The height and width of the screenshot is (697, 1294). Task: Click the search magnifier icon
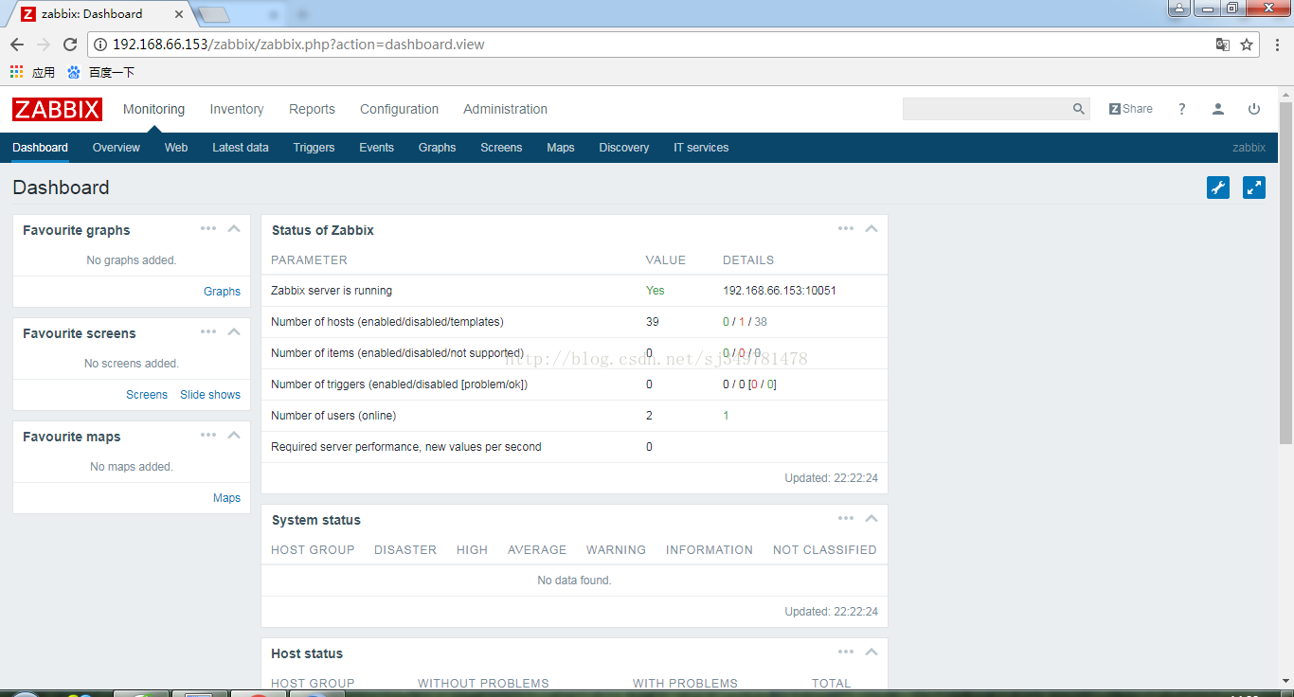pos(1078,109)
